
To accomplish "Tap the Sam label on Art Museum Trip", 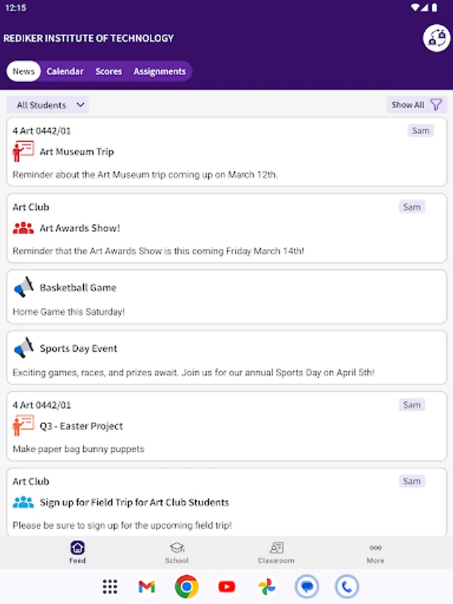I will (421, 130).
